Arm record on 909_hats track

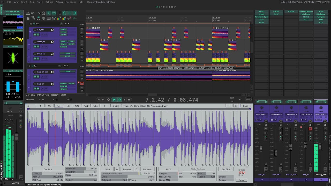coord(35,54)
